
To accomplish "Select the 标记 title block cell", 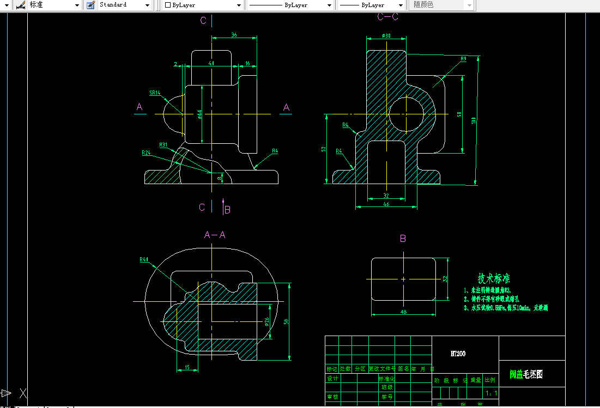I will 331,369.
